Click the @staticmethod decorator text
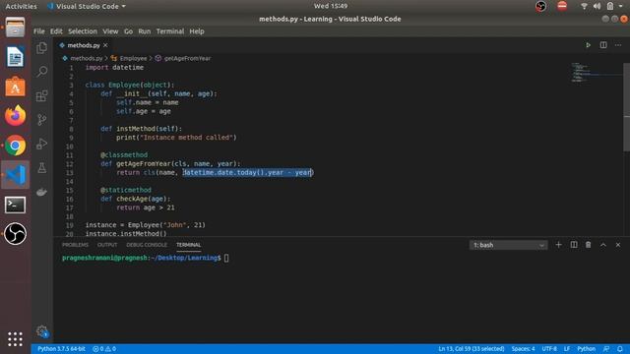The width and height of the screenshot is (630, 354). coord(126,190)
